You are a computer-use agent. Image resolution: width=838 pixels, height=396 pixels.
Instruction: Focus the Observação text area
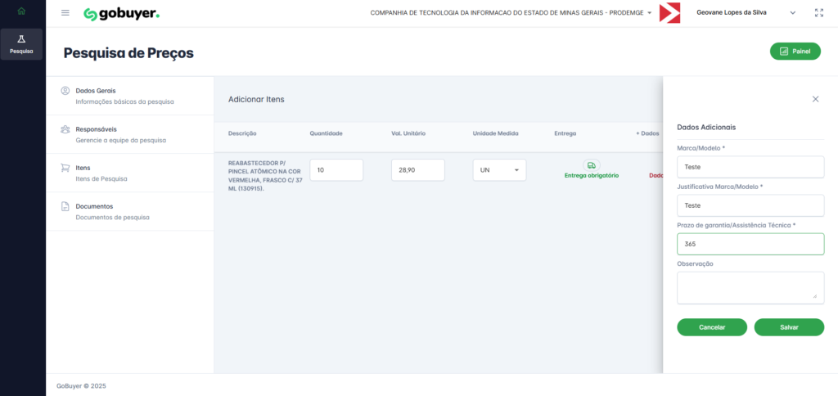point(750,287)
